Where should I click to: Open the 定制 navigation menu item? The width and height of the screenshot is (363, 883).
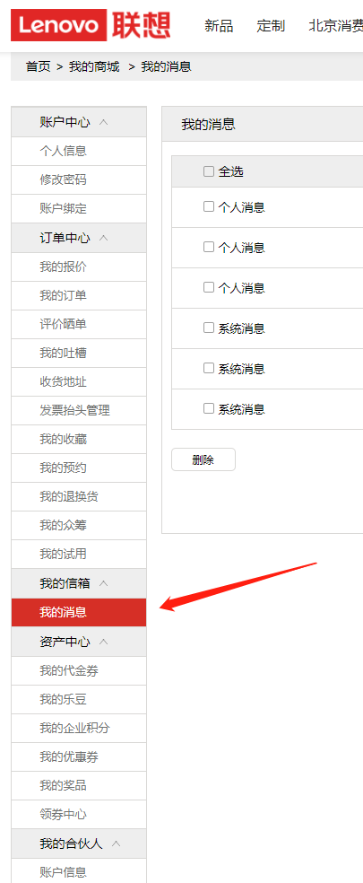[271, 26]
